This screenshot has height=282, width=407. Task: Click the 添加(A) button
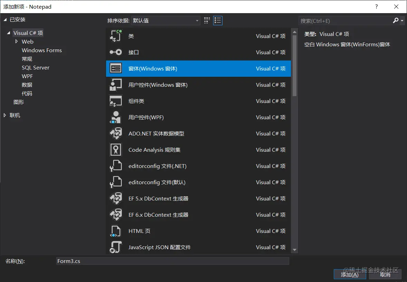pos(350,274)
